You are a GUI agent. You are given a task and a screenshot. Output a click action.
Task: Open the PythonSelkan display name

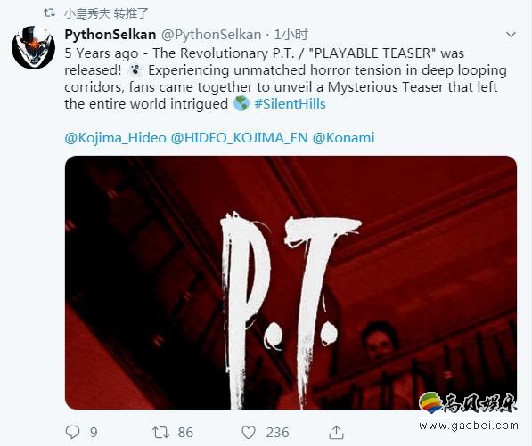tap(110, 35)
